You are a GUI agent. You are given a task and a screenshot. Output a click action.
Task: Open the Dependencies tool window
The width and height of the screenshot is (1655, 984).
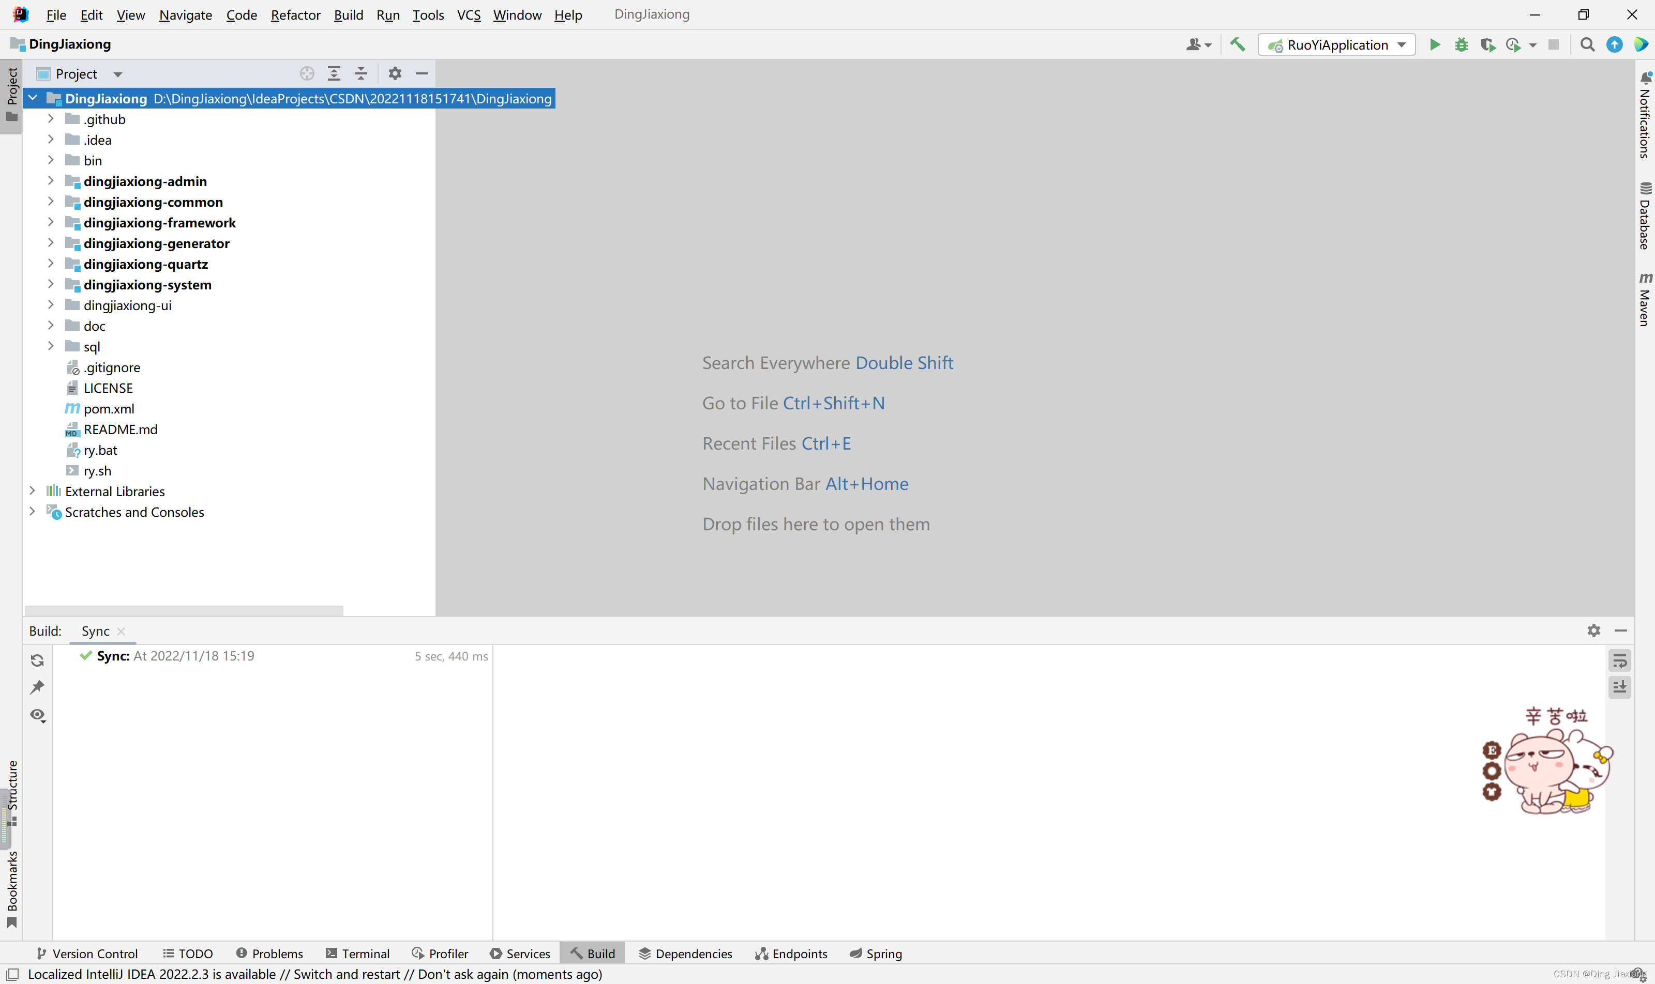point(685,954)
